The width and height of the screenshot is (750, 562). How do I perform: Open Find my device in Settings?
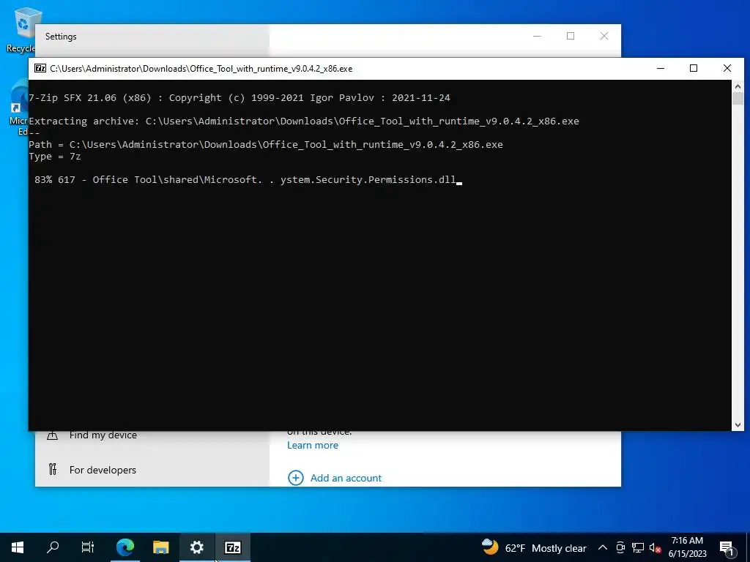tap(103, 435)
